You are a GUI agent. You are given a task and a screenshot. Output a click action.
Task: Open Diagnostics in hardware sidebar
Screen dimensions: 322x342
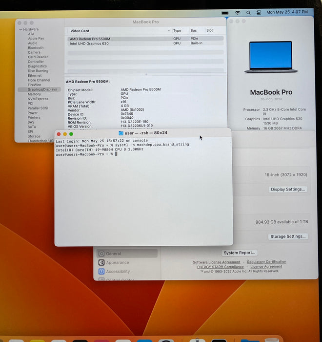[x=37, y=66]
